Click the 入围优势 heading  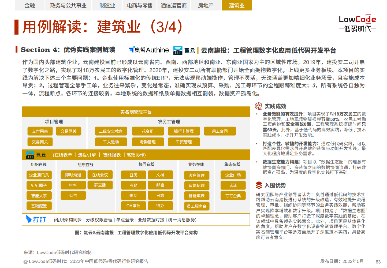pos(275,185)
